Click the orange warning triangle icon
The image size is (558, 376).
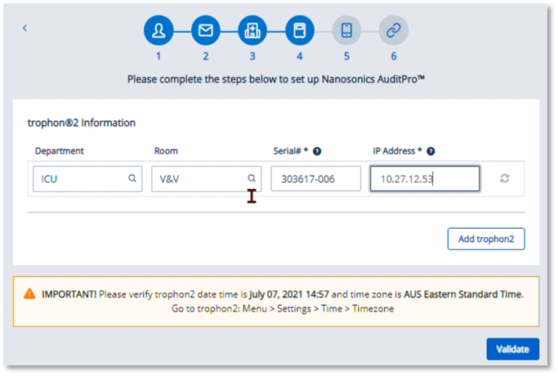click(x=29, y=294)
